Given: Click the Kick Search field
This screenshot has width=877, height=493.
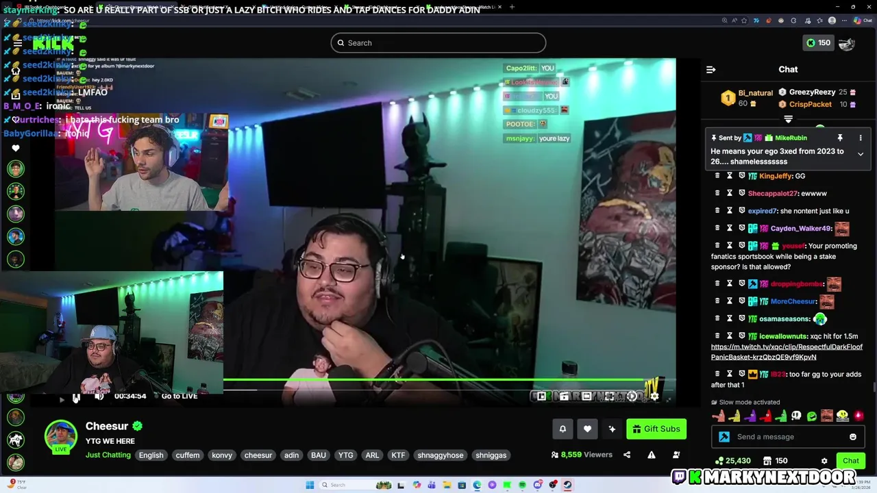Looking at the screenshot, I should (438, 43).
